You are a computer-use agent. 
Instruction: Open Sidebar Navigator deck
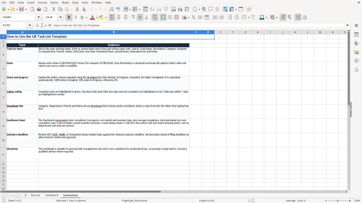pyautogui.click(x=356, y=61)
